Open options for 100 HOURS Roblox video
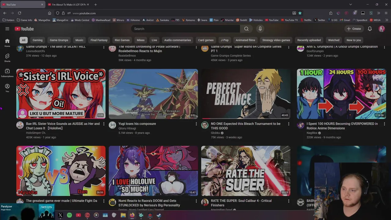Image resolution: width=391 pixels, height=220 pixels. tap(384, 124)
